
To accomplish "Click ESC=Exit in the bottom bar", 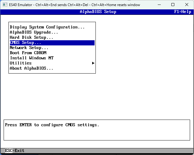I will 15,151.
